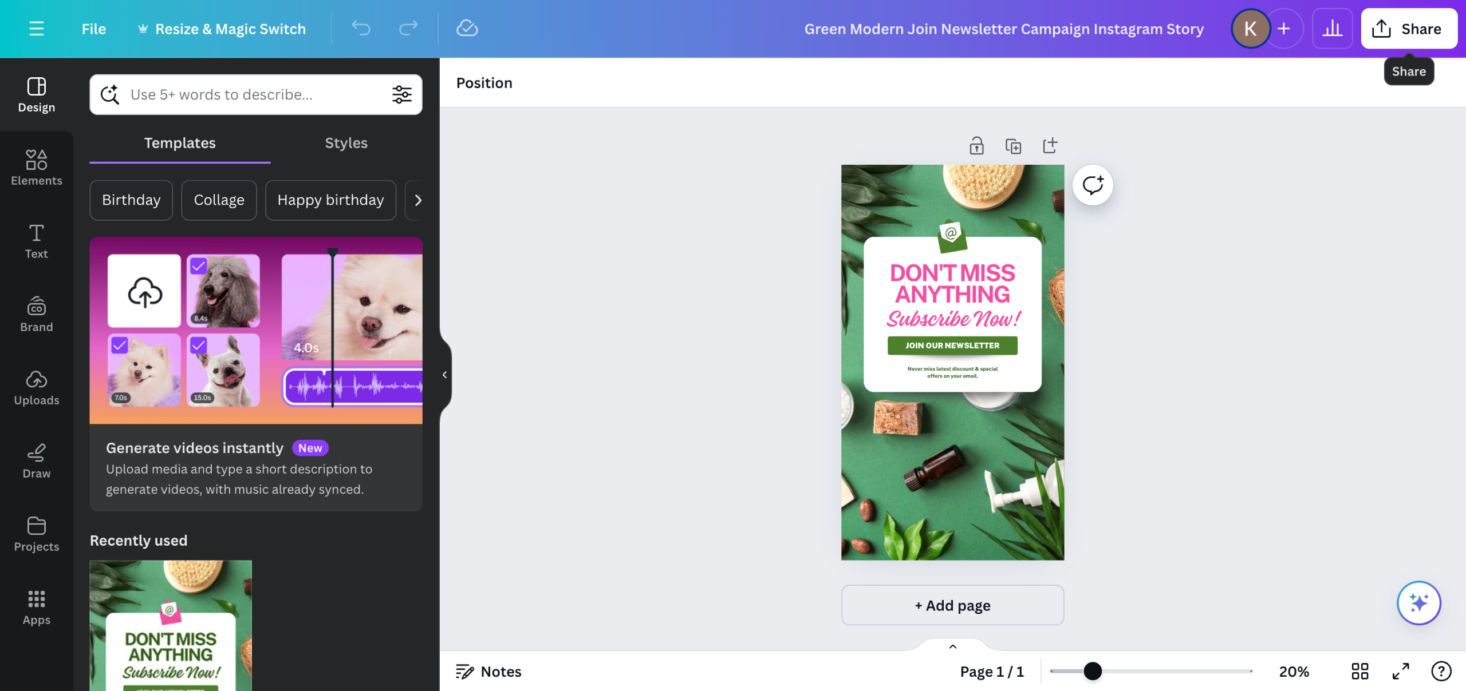This screenshot has width=1466, height=691.
Task: Switch to the Styles tab
Action: [x=346, y=143]
